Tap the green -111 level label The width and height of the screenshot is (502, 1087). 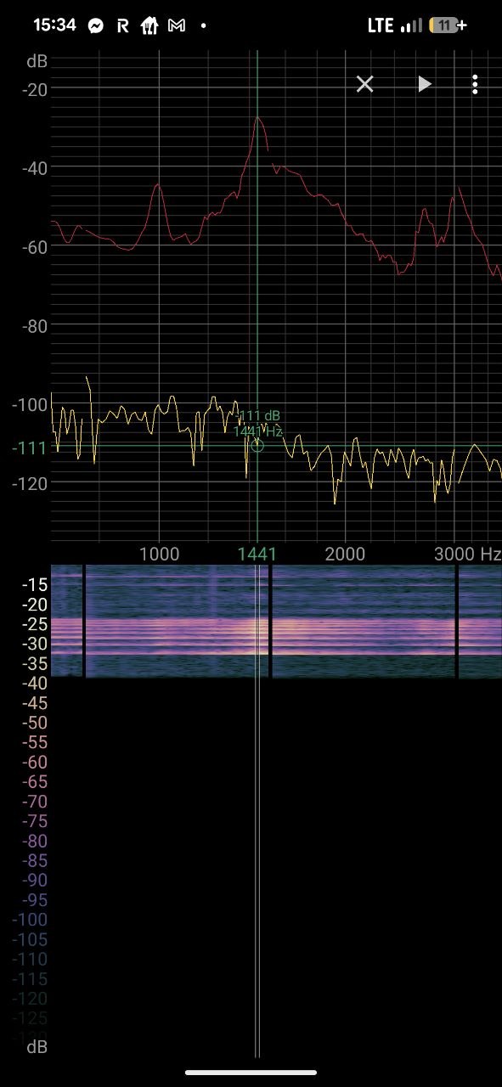(30, 448)
